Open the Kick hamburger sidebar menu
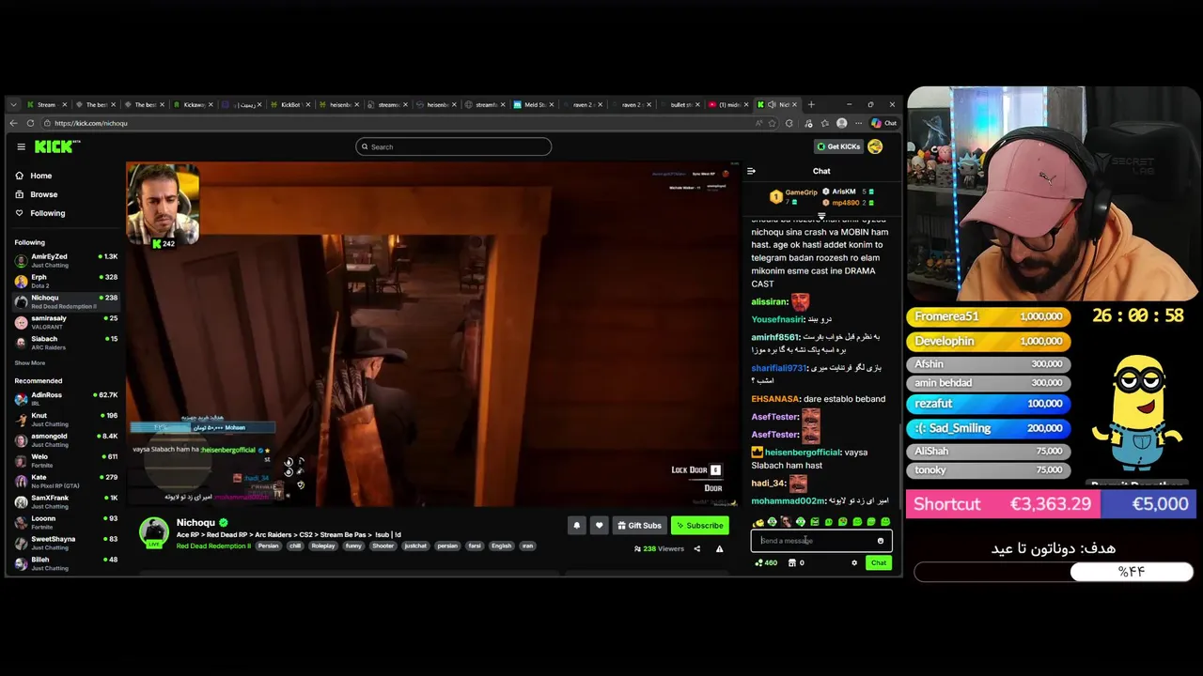Screen dimensions: 1203x676 (x=21, y=146)
